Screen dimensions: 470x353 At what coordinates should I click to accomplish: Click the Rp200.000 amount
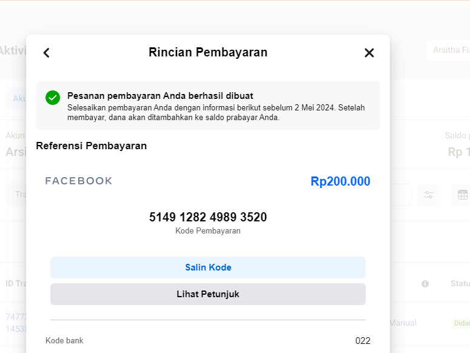click(340, 181)
